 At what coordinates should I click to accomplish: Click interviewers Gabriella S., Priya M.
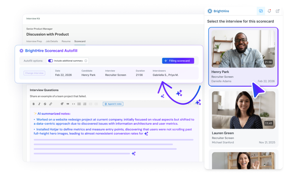(166, 75)
